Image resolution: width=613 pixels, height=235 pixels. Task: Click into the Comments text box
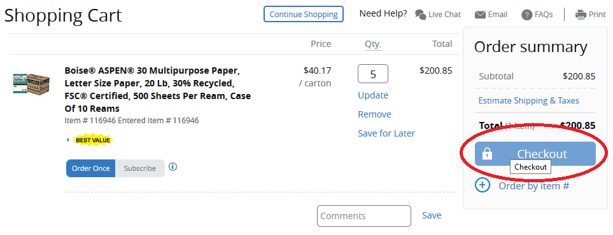pyautogui.click(x=364, y=216)
